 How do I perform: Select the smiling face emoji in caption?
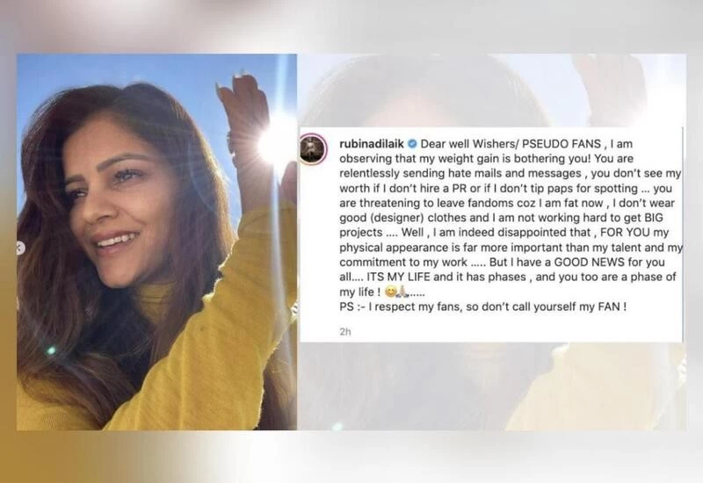click(390, 292)
